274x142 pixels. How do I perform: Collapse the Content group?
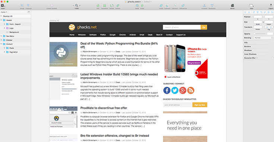coord(1,44)
